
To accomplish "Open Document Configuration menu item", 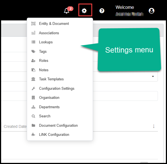I will [58, 126].
